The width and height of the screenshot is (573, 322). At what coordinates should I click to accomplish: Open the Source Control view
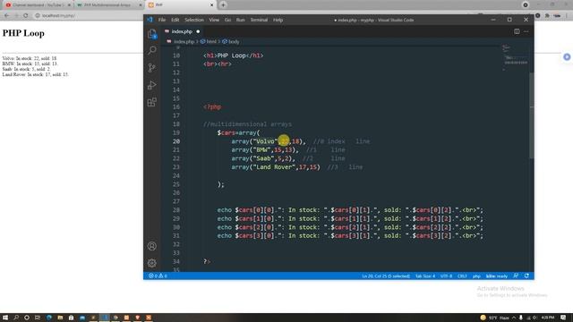tap(152, 68)
